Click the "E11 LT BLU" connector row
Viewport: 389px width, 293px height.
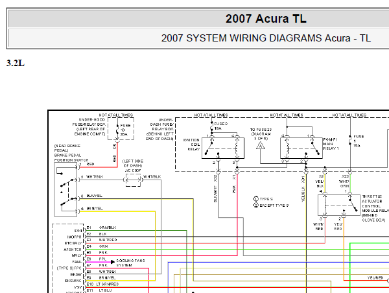tap(99, 290)
